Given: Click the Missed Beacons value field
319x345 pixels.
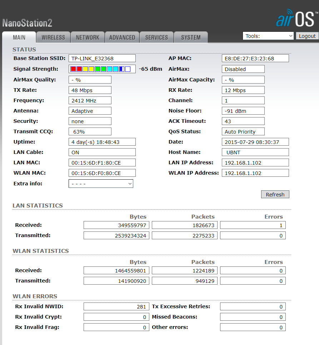Looking at the screenshot, I should pyautogui.click(x=253, y=317).
